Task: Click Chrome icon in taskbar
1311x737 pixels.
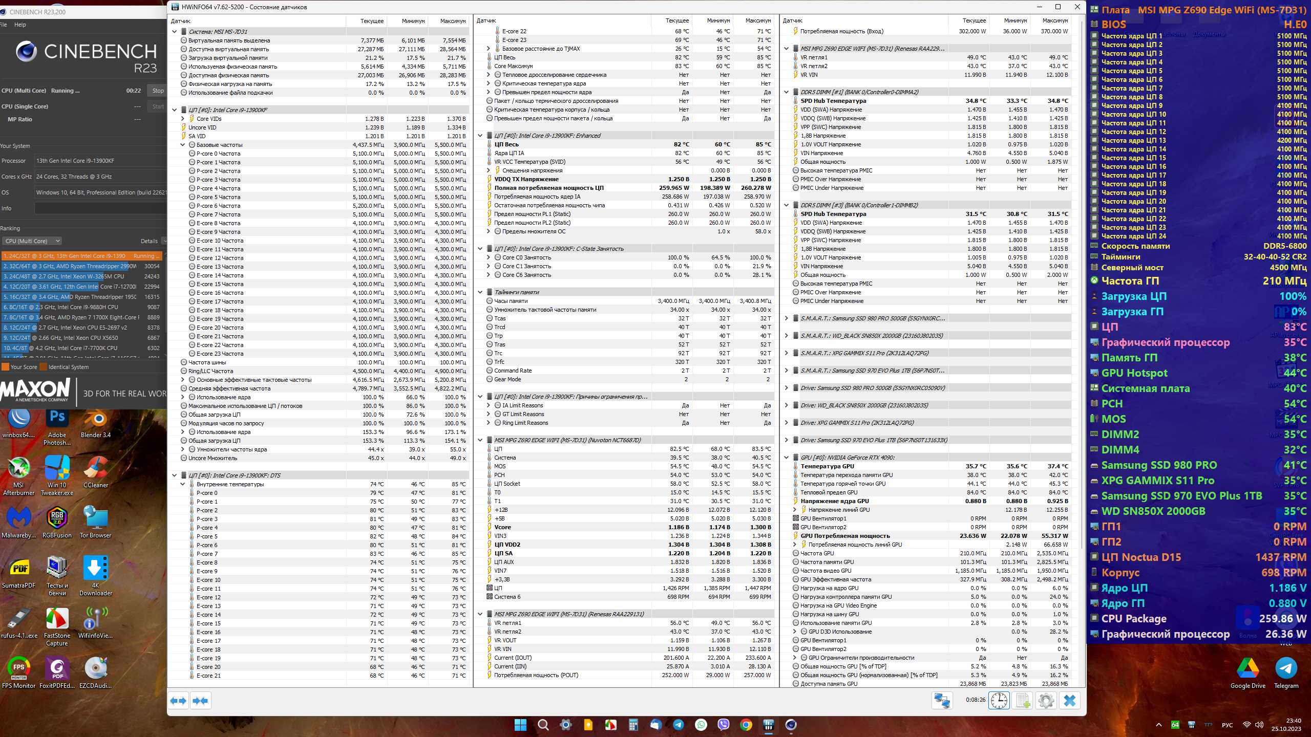Action: 746,724
